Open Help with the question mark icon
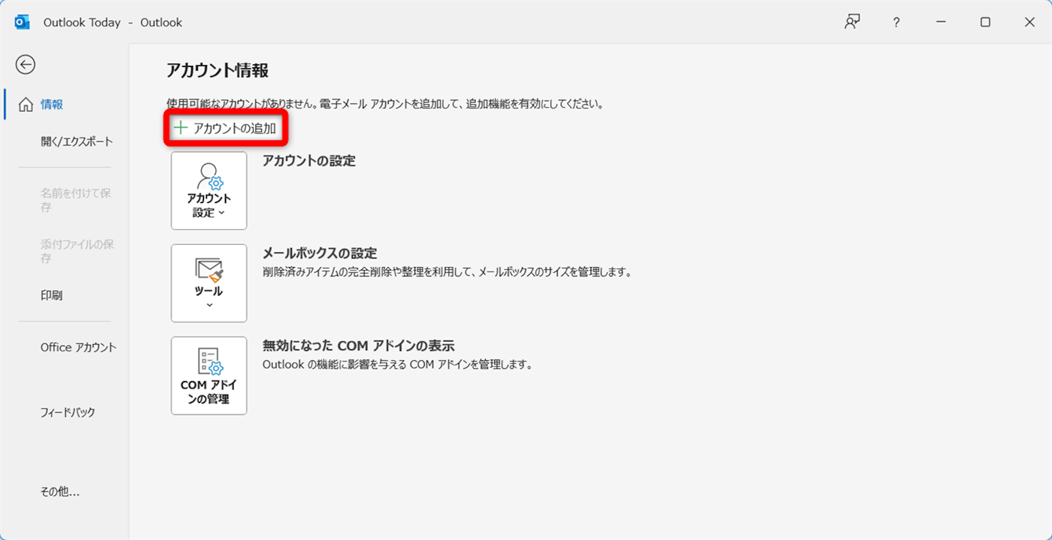 896,22
